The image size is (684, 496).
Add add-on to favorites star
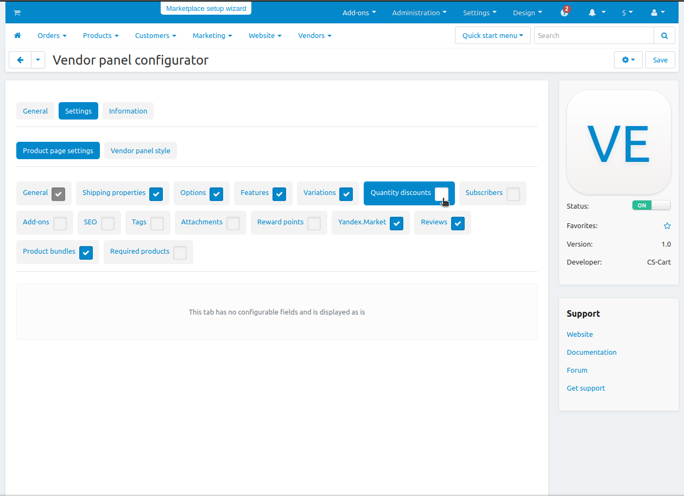click(x=667, y=226)
